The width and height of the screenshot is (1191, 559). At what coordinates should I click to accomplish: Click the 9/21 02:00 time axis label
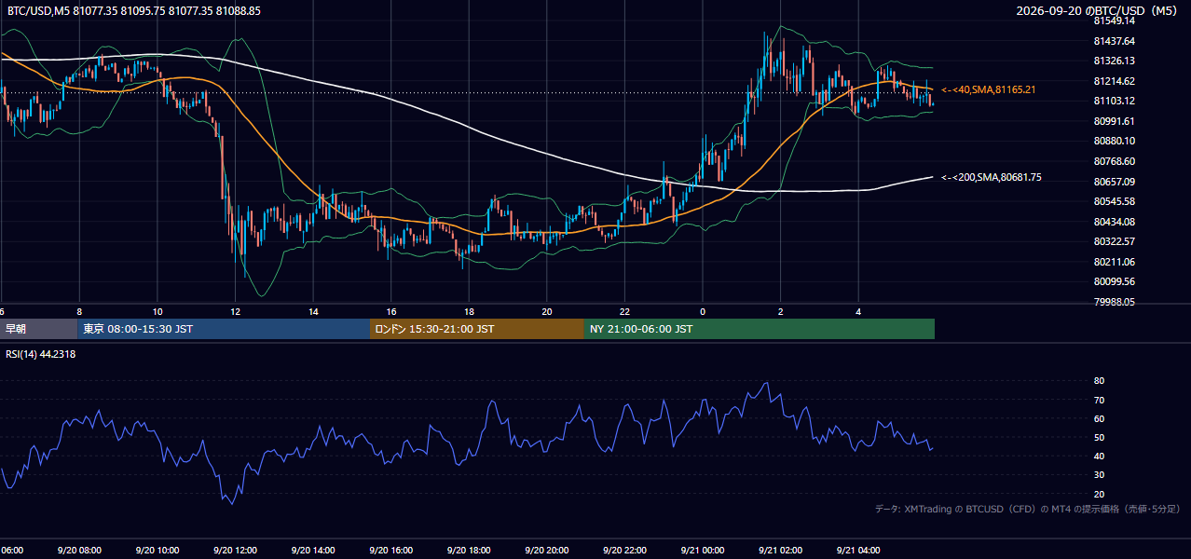(x=781, y=551)
